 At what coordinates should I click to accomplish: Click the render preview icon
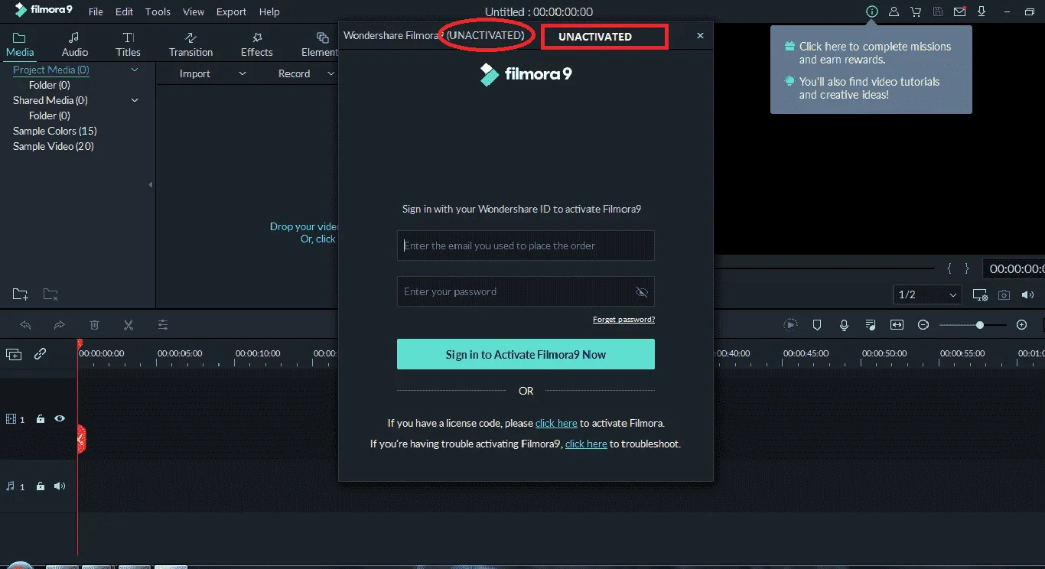(790, 324)
